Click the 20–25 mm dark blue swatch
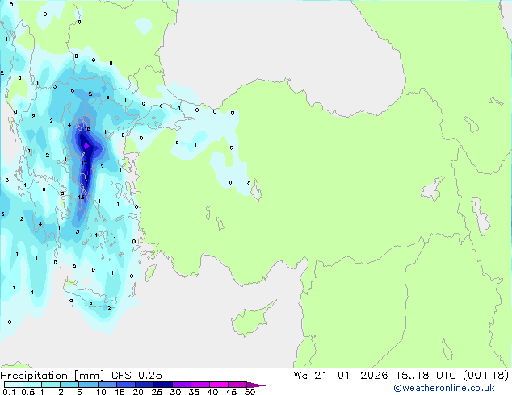The image size is (512, 395). (144, 385)
